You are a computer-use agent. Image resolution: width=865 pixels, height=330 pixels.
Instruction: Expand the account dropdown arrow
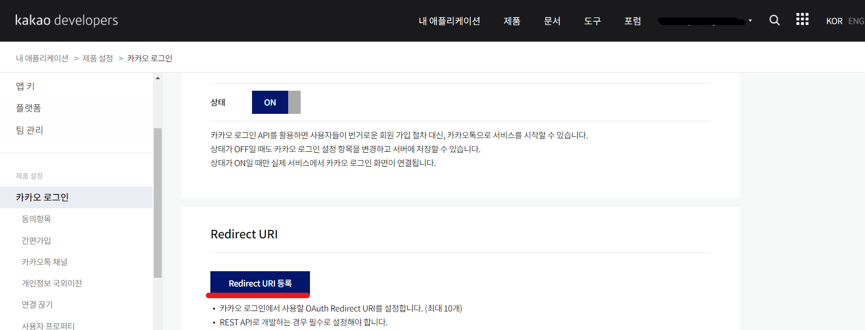(750, 21)
